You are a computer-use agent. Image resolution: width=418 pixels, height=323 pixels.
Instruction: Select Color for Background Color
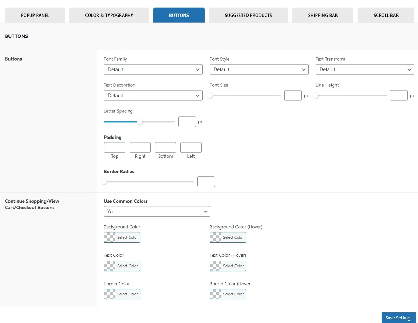(x=122, y=237)
